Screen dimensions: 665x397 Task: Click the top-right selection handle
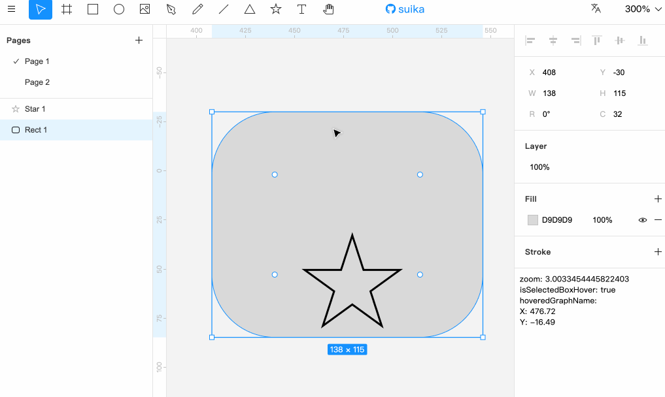(x=483, y=112)
